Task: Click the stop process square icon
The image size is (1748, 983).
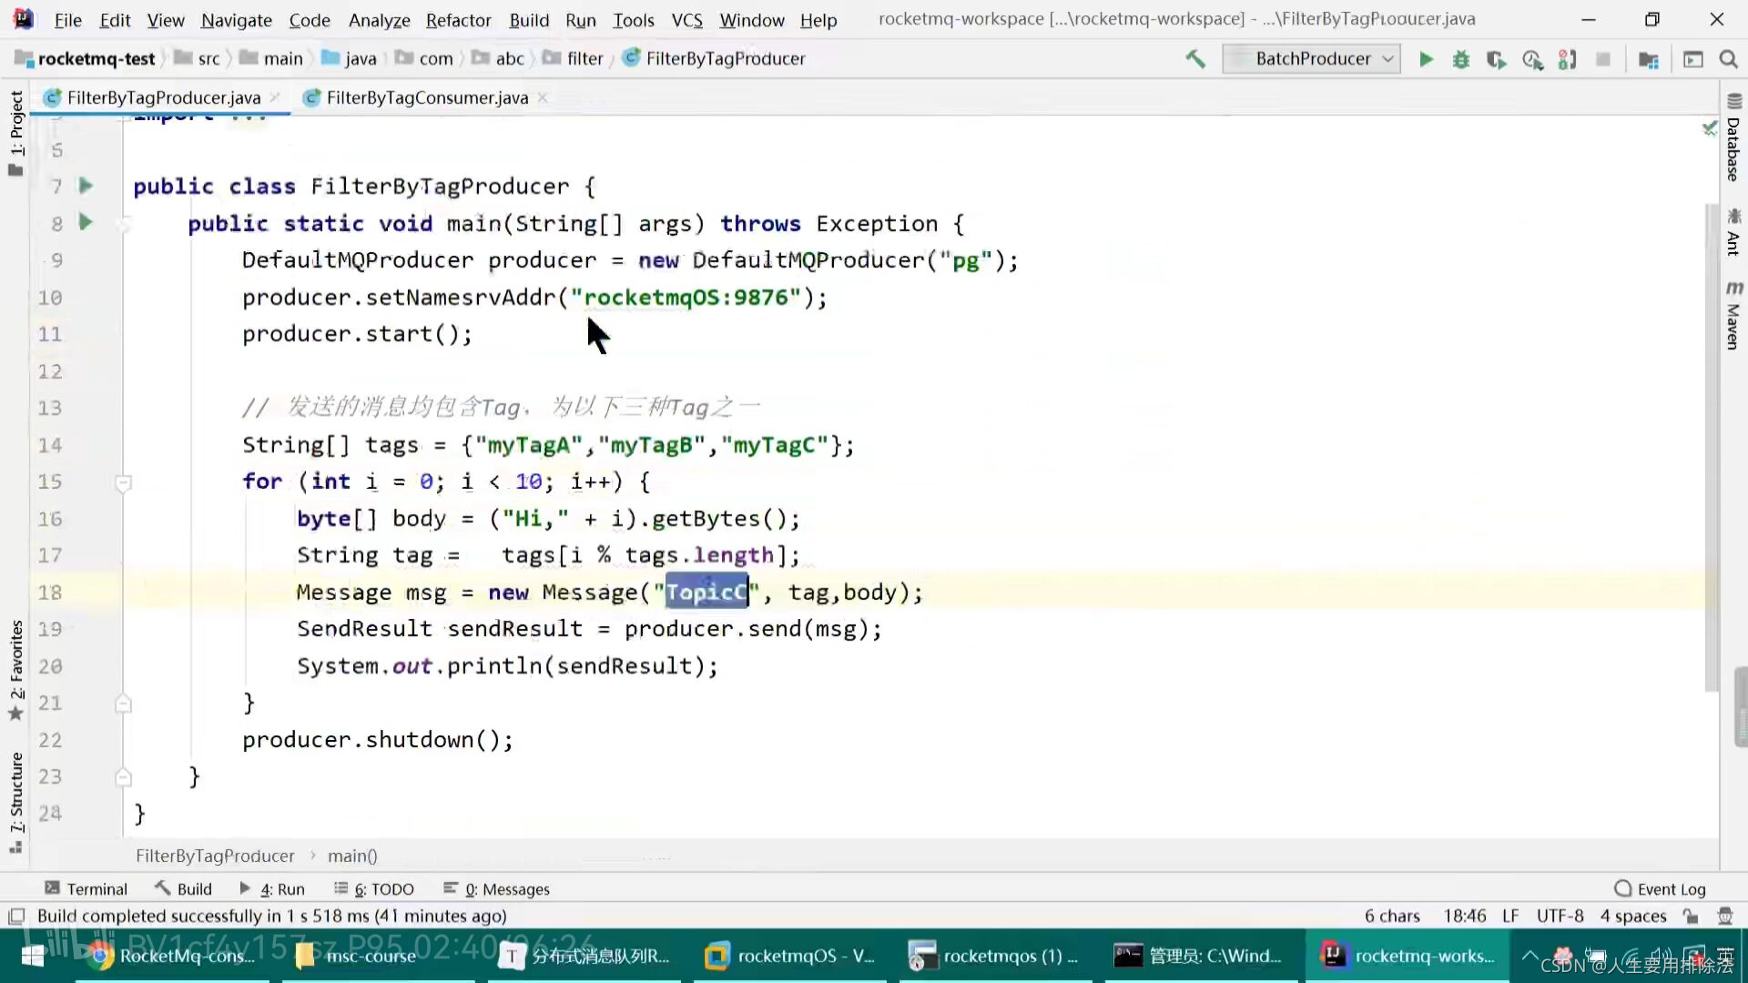Action: point(1603,59)
